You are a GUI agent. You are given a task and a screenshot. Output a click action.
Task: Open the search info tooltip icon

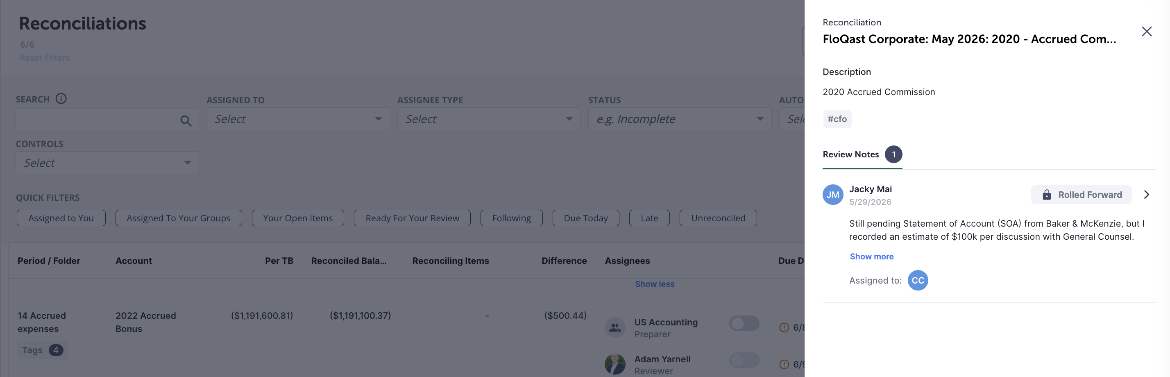pyautogui.click(x=61, y=99)
